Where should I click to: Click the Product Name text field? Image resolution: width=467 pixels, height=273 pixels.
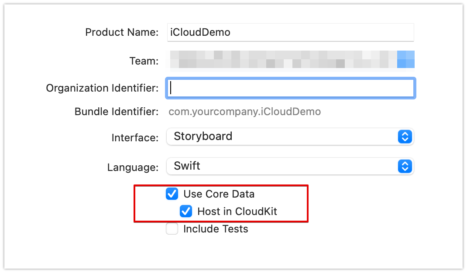coord(290,32)
